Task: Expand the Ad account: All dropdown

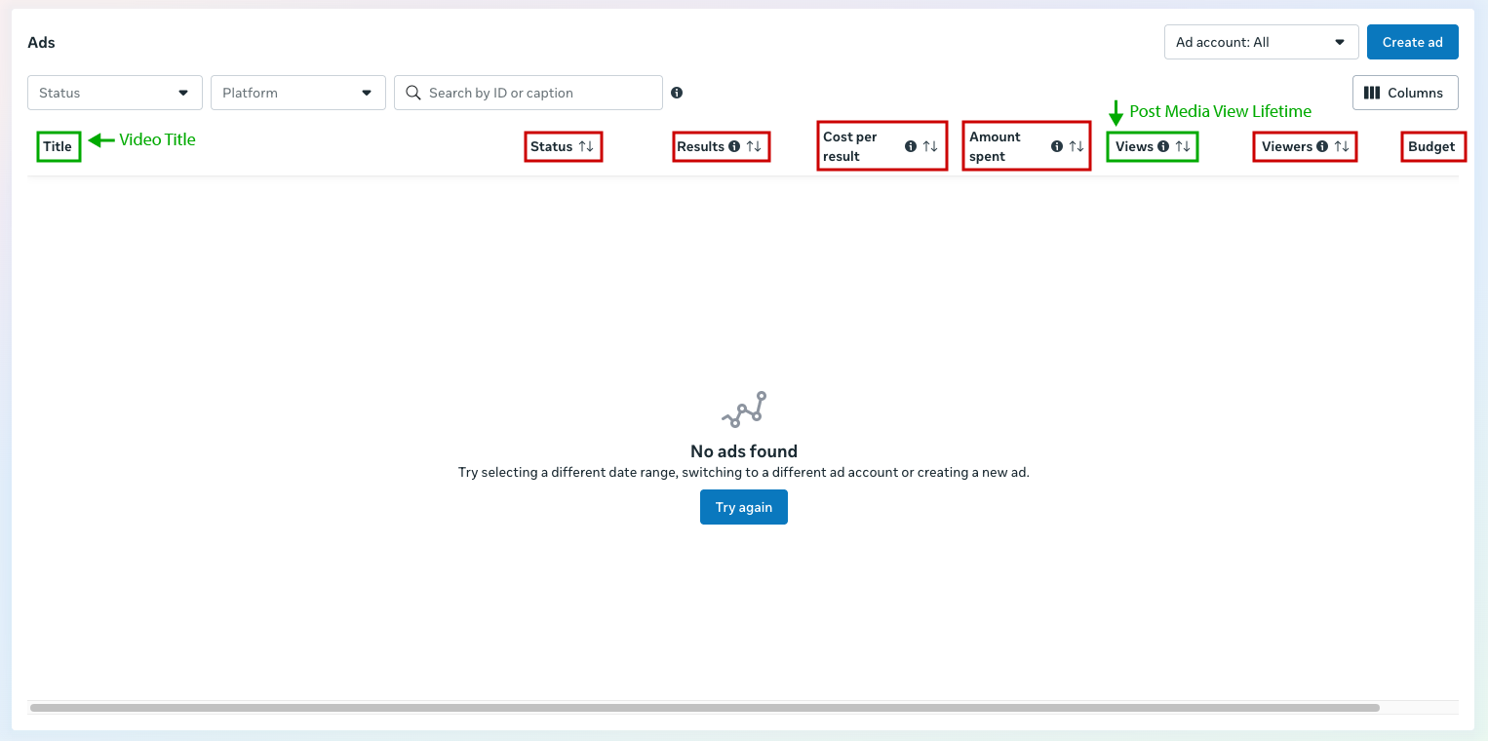Action: [1261, 42]
